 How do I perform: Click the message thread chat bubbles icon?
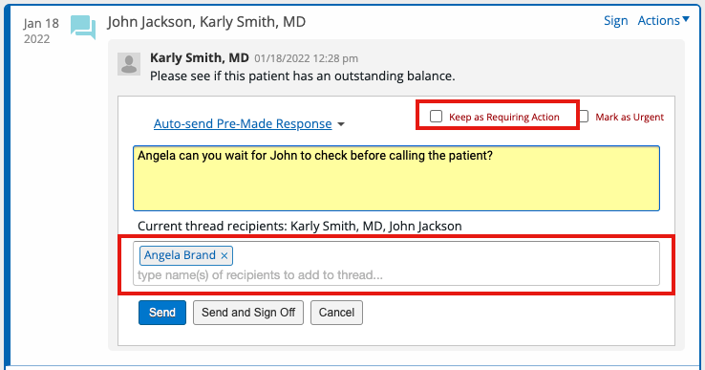pos(83,28)
